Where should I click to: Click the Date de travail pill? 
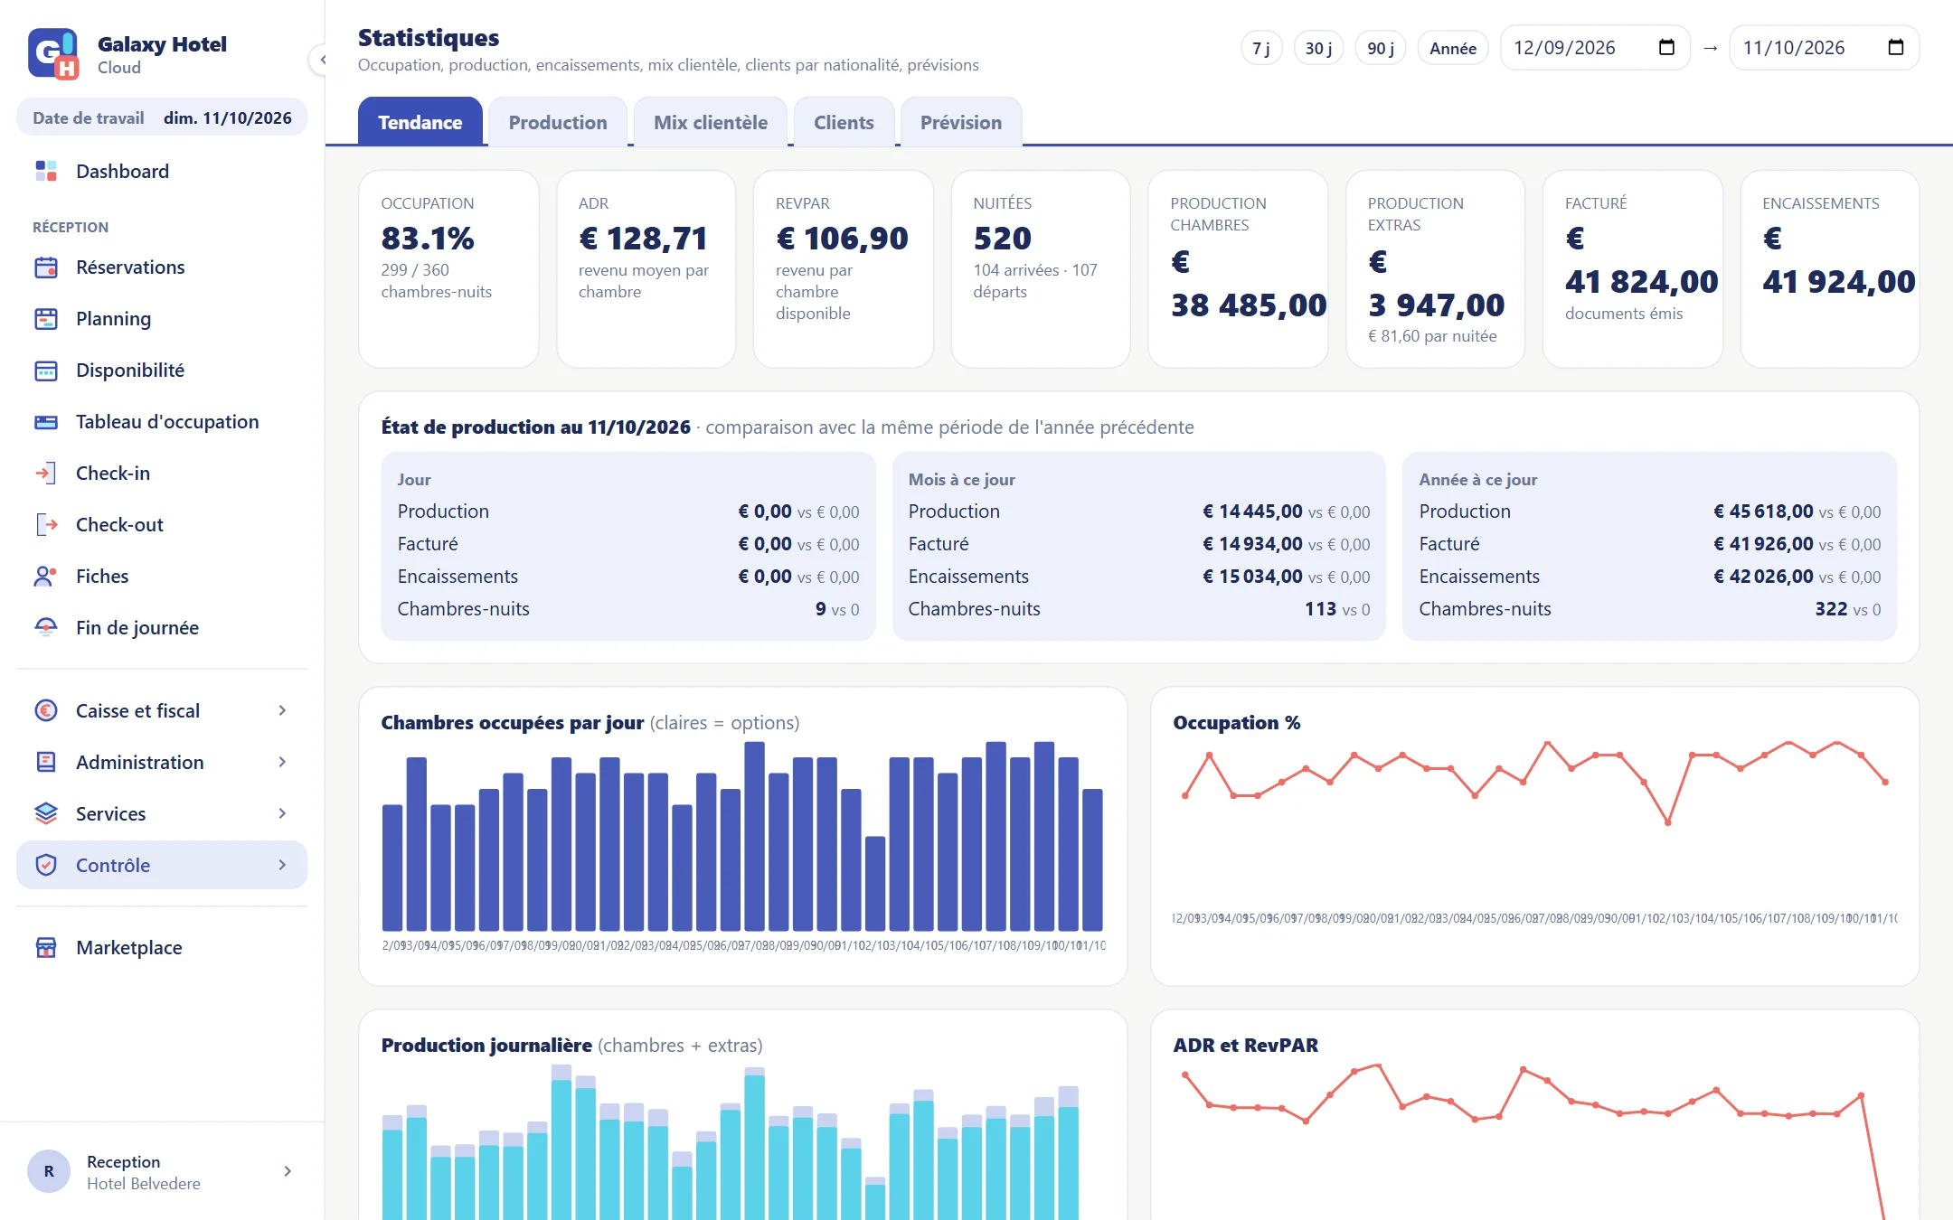coord(162,118)
